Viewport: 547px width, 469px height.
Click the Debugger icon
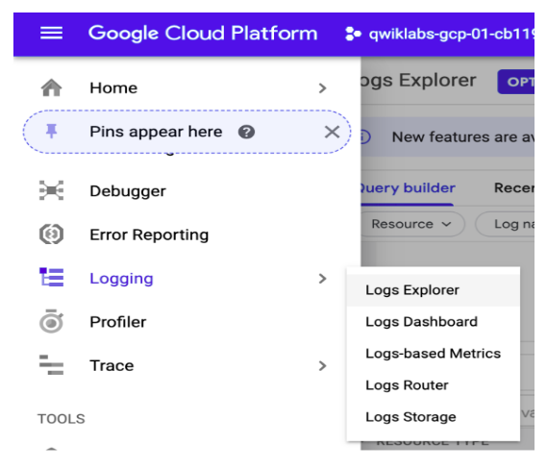pos(51,190)
